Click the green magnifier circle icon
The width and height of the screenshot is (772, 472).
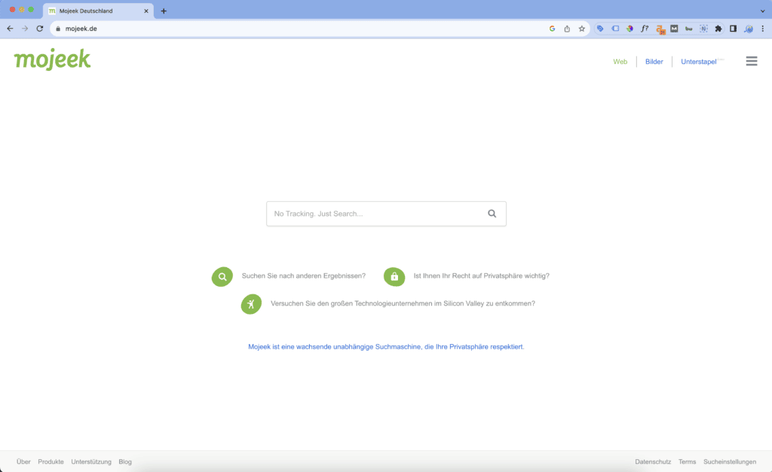pos(222,276)
